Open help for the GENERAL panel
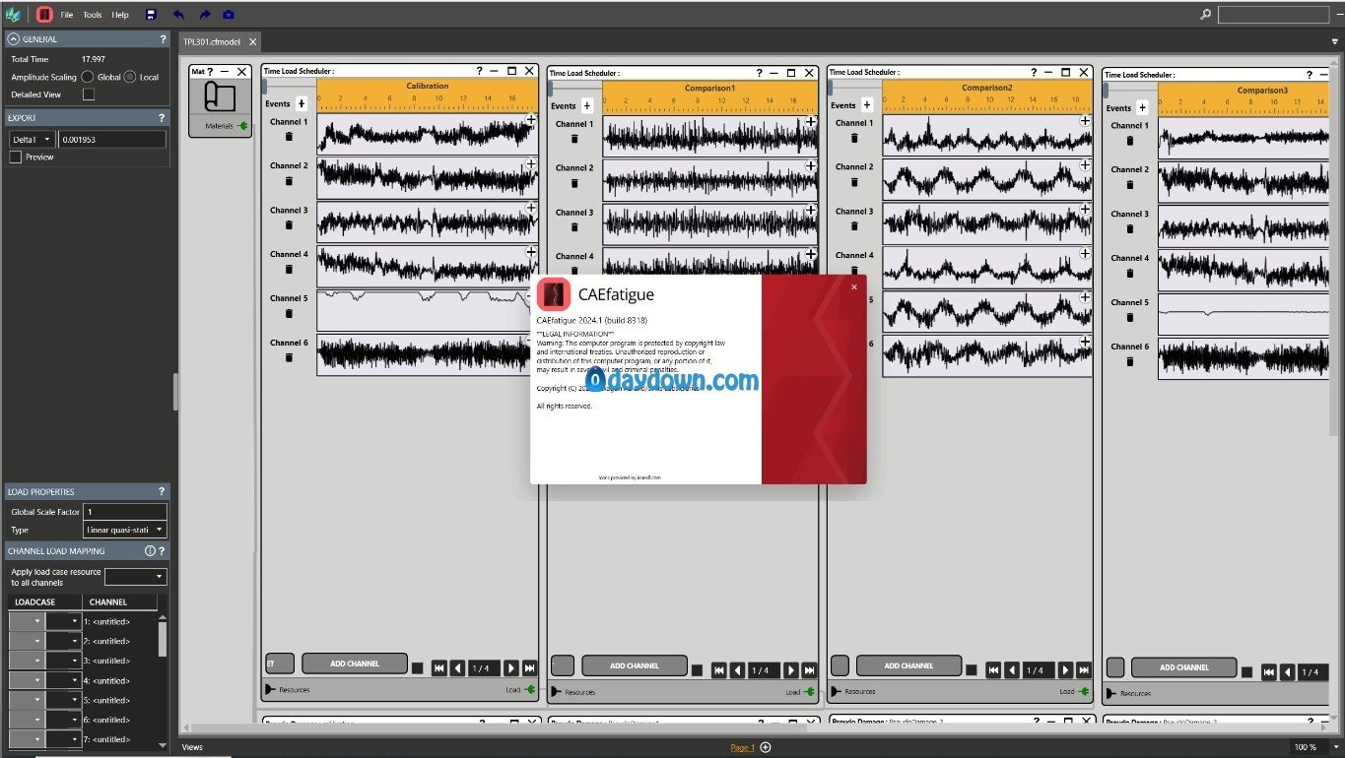The width and height of the screenshot is (1345, 758). point(163,39)
